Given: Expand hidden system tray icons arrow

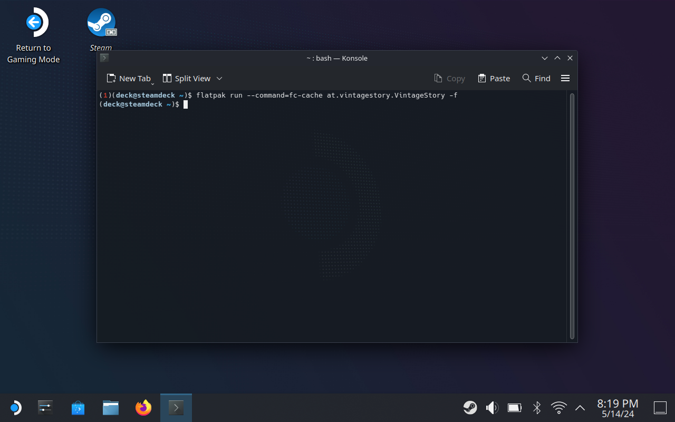Looking at the screenshot, I should coord(580,408).
